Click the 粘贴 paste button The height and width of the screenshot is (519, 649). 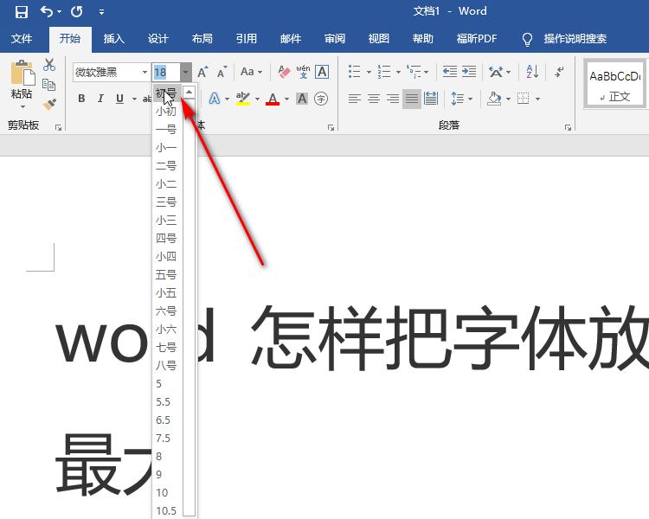pyautogui.click(x=22, y=85)
